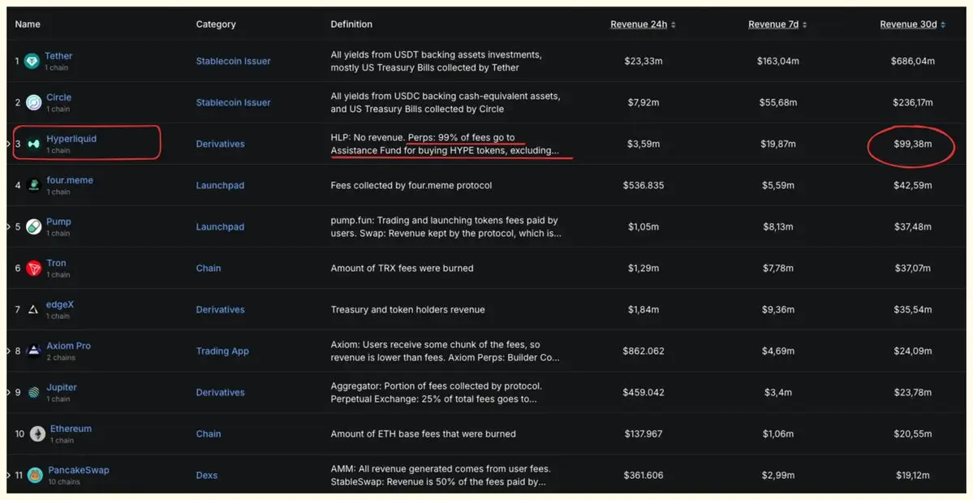Screen dimensions: 973x500
Task: Expand the Jupiter row chevron
Action: tap(9, 392)
